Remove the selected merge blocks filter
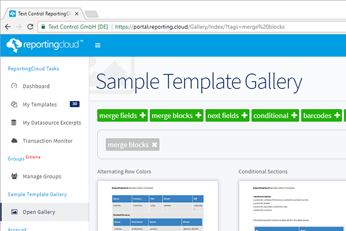The width and height of the screenshot is (346, 231). (155, 144)
